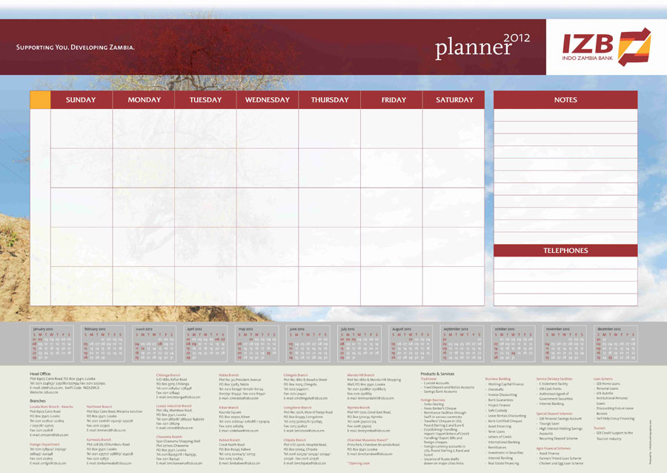667x473 pixels.
Task: Select the December 2012 mini calendar
Action: tap(615, 344)
